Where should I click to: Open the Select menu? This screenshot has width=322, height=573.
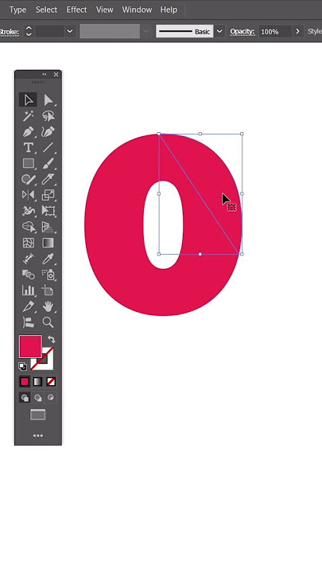point(46,10)
